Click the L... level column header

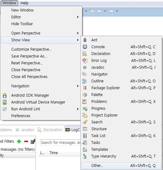coord(43,153)
